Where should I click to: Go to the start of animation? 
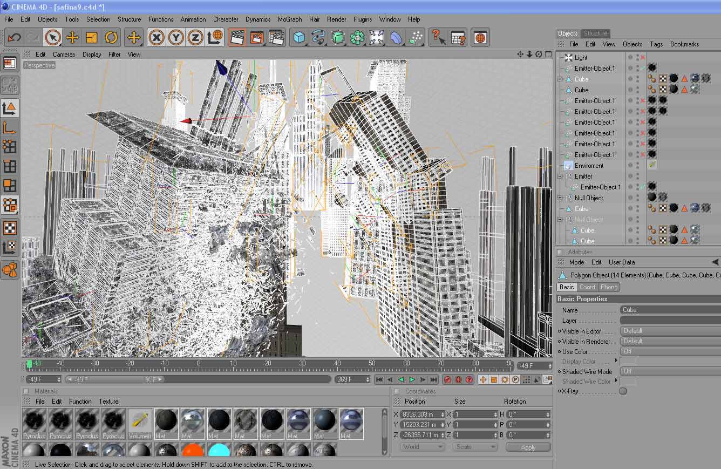coord(379,380)
